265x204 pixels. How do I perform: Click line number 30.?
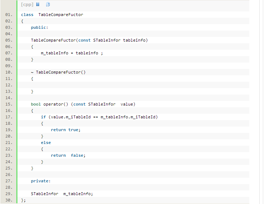click(9, 200)
